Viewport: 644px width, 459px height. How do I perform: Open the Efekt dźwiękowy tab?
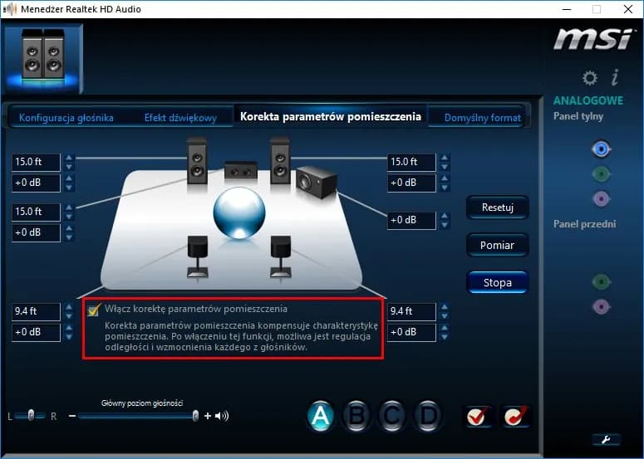click(x=180, y=118)
